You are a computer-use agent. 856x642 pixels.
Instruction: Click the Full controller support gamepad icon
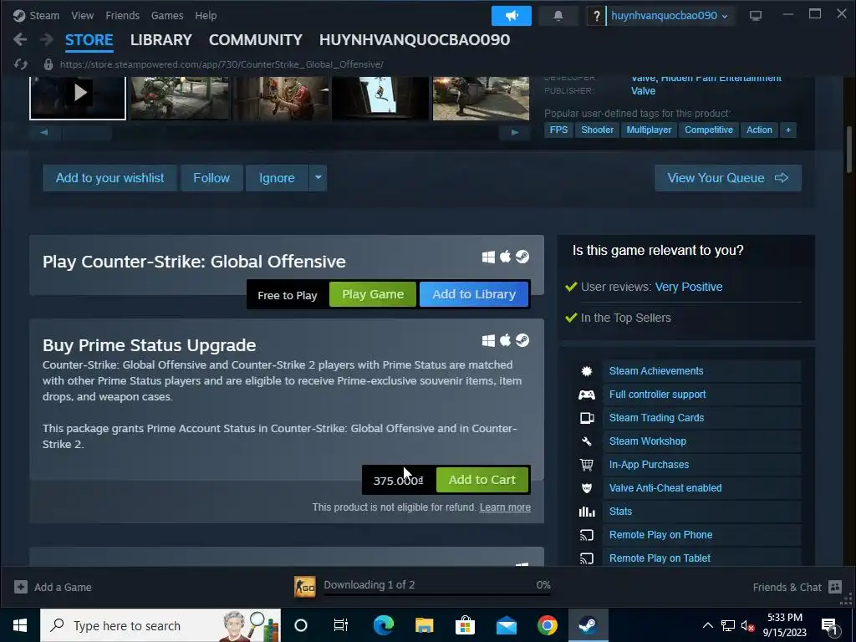[x=586, y=395]
